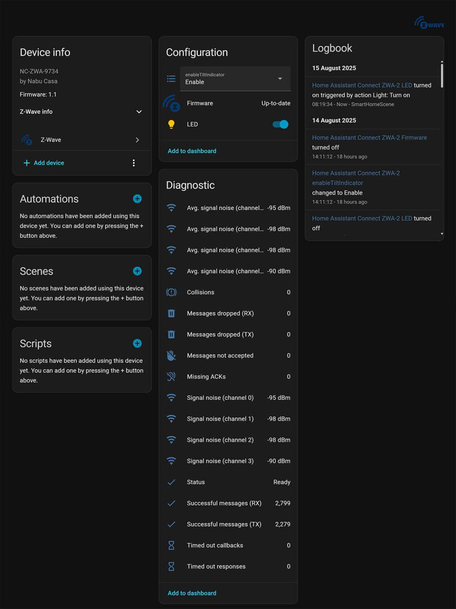Screen dimensions: 456x609
Task: Click the Missing ACKs ear icon
Action: click(x=171, y=377)
